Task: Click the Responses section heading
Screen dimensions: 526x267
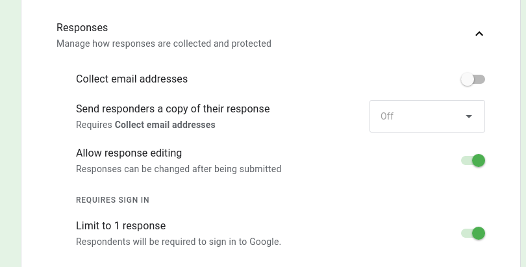Action: click(x=82, y=27)
